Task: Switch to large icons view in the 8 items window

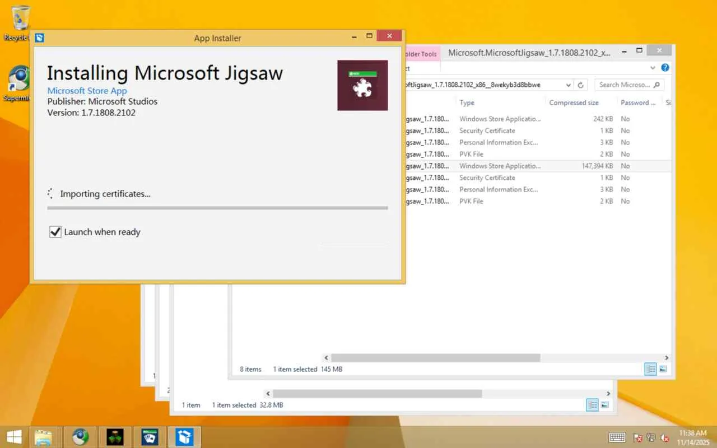Action: 663,369
